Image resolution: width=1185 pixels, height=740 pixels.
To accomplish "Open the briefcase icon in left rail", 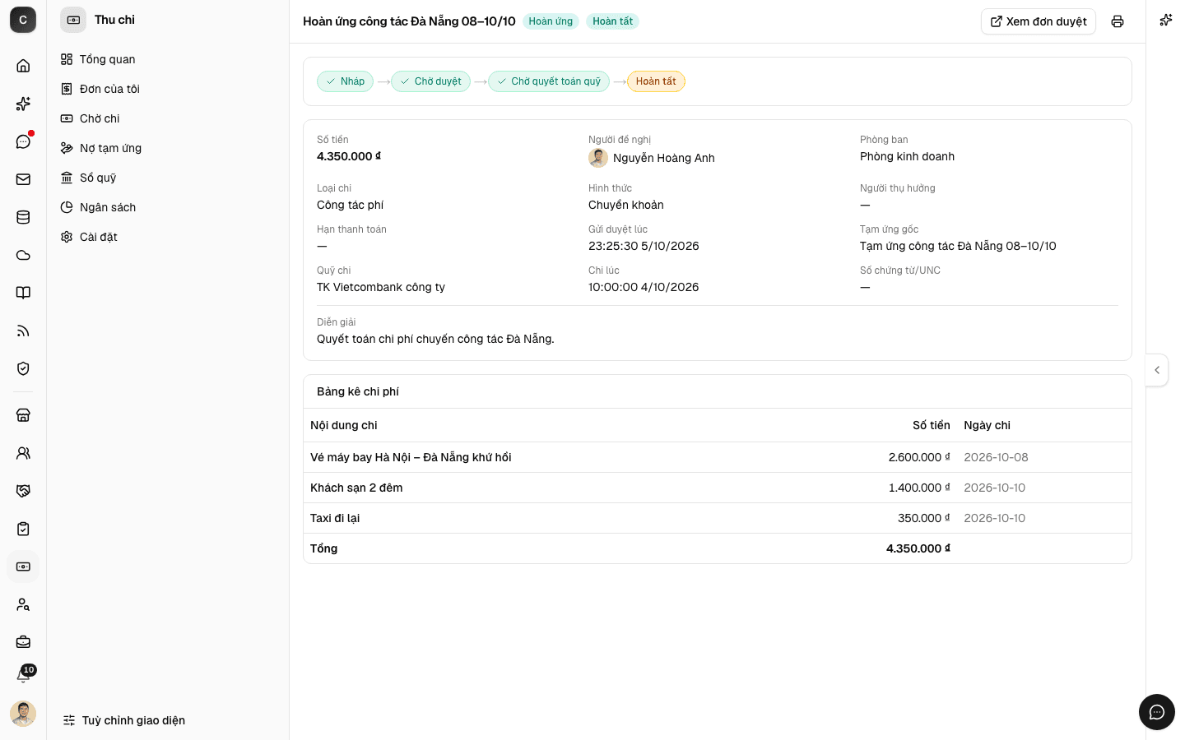I will tap(23, 642).
